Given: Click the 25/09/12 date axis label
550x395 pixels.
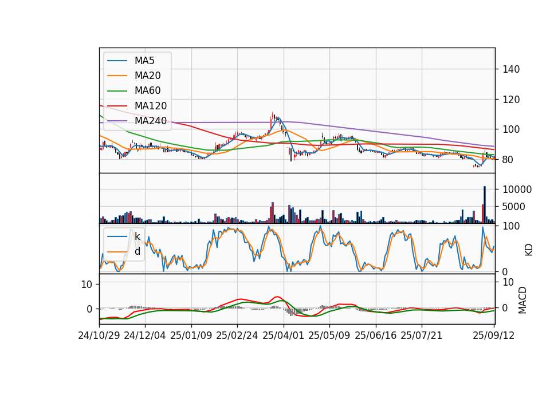Looking at the screenshot, I should tap(493, 335).
